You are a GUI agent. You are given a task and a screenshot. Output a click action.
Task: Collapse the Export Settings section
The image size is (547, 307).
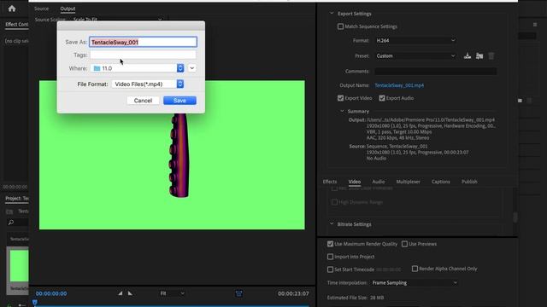coord(332,14)
